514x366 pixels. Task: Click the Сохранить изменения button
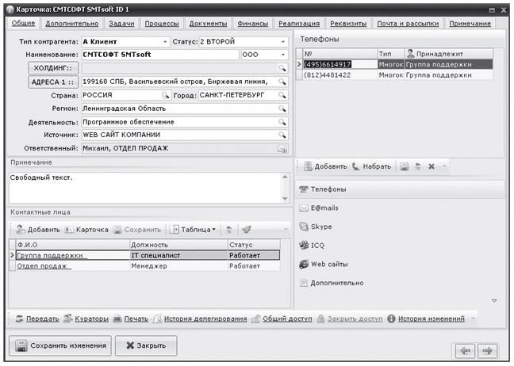59,346
